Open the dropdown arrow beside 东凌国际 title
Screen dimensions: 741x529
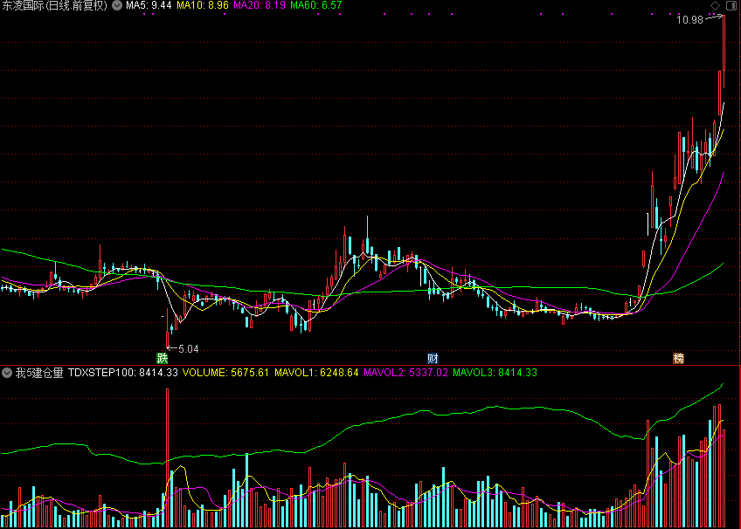pos(117,5)
